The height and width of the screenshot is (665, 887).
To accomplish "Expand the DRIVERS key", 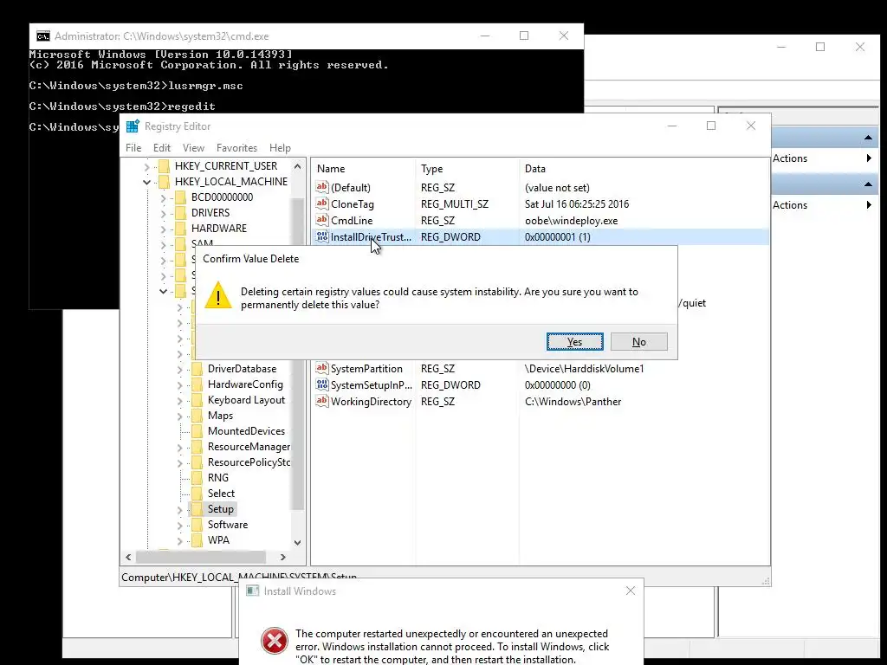I will coord(163,214).
